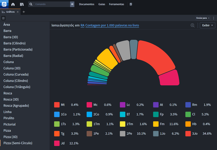Open the Exibir dropdown
This screenshot has height=150, width=217.
coord(208,25)
